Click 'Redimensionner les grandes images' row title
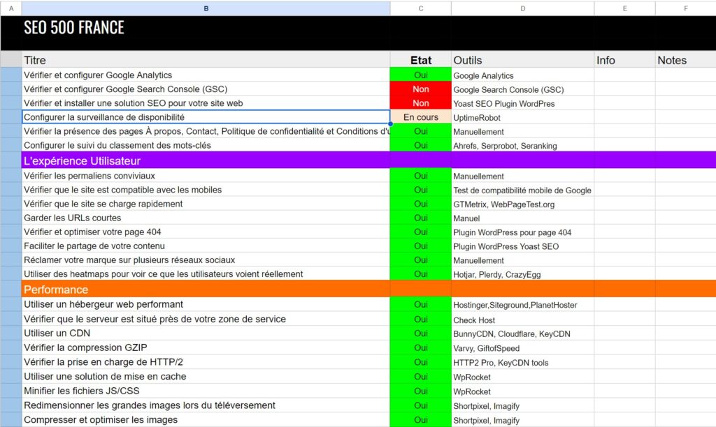The width and height of the screenshot is (716, 427). [206, 405]
